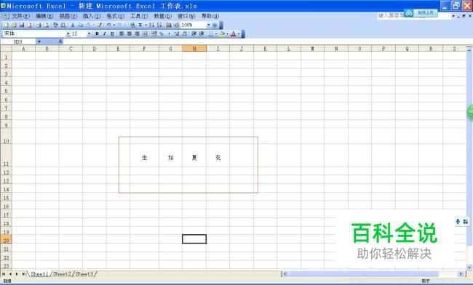Click the Print icon in standard toolbar

point(39,25)
